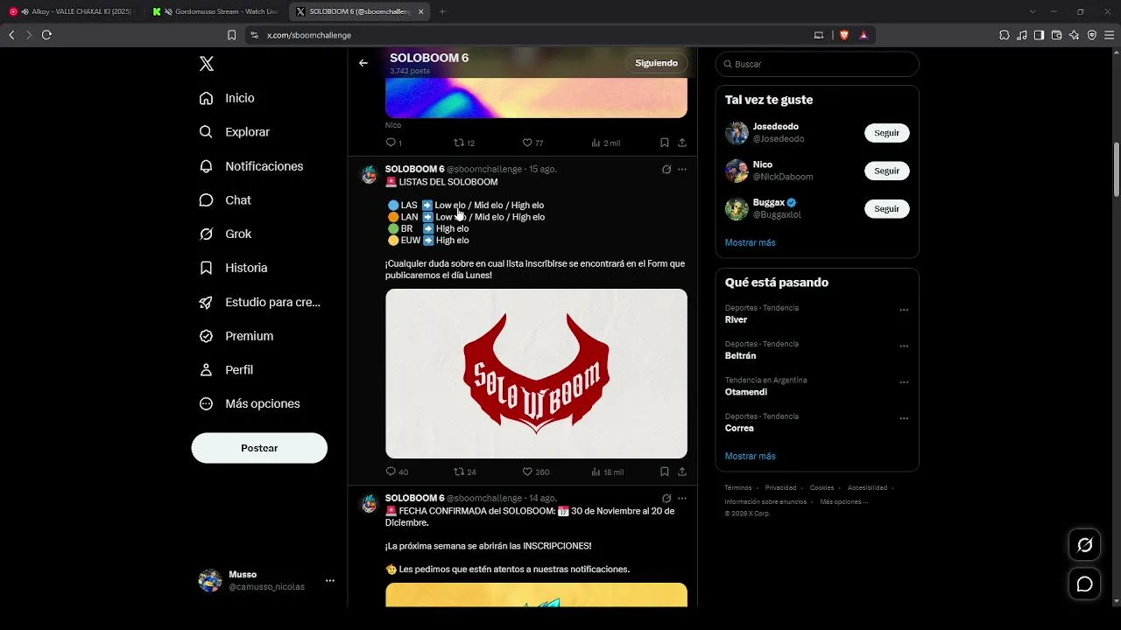Click the X logo in the sidebar
This screenshot has height=630, width=1121.
pyautogui.click(x=207, y=64)
